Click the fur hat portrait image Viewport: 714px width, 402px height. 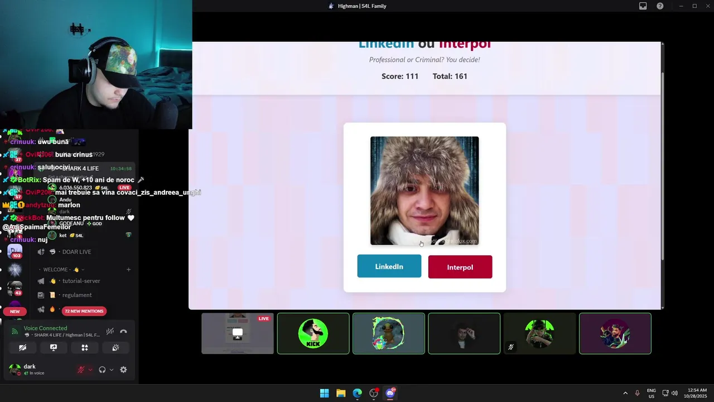424,190
